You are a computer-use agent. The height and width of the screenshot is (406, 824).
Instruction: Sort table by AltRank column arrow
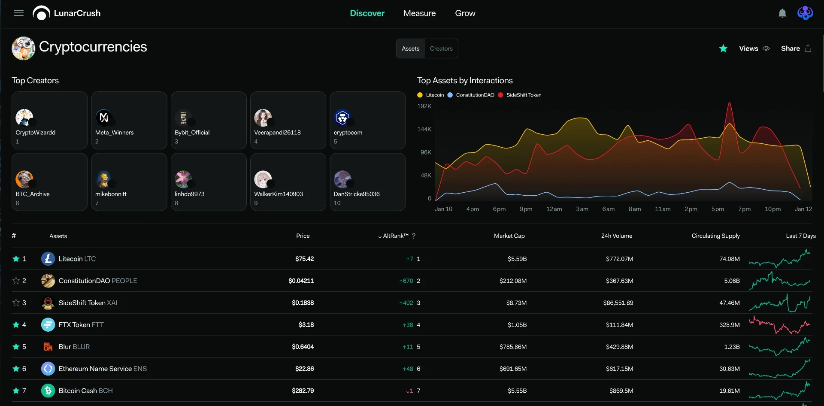(380, 236)
